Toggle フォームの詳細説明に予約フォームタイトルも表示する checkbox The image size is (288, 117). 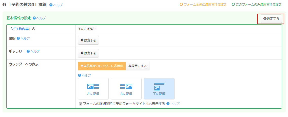pos(81,104)
